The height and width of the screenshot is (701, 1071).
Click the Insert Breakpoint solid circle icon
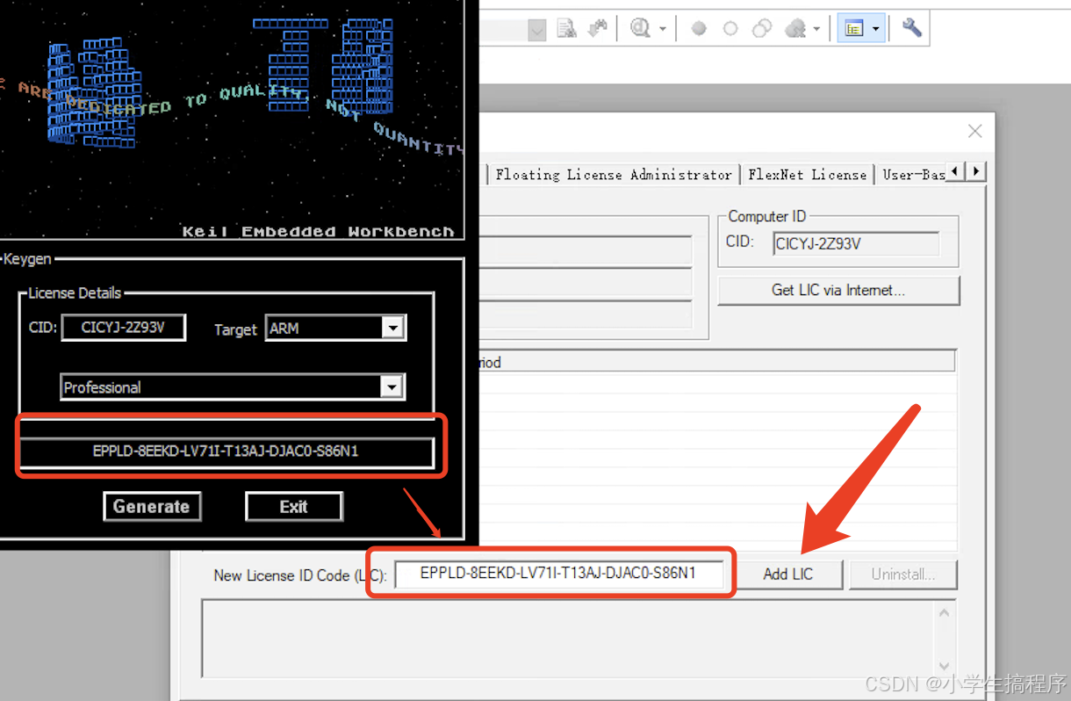pos(699,29)
